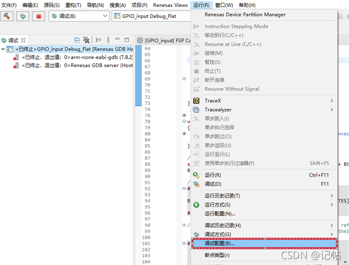Click 单步执行选择 menu entry
The width and height of the screenshot is (349, 265).
(x=264, y=128)
